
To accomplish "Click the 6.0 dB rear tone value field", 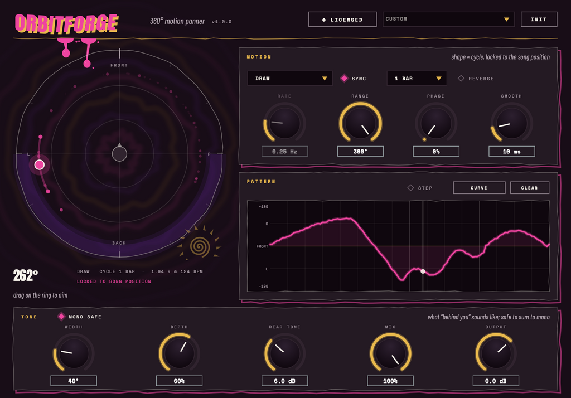I will pyautogui.click(x=285, y=381).
